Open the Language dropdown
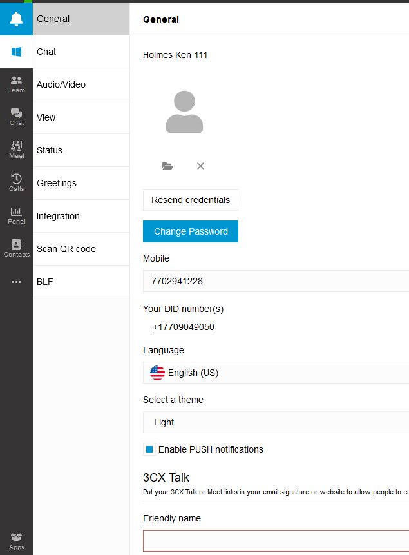Viewport: 409px width, 555px height. click(276, 373)
